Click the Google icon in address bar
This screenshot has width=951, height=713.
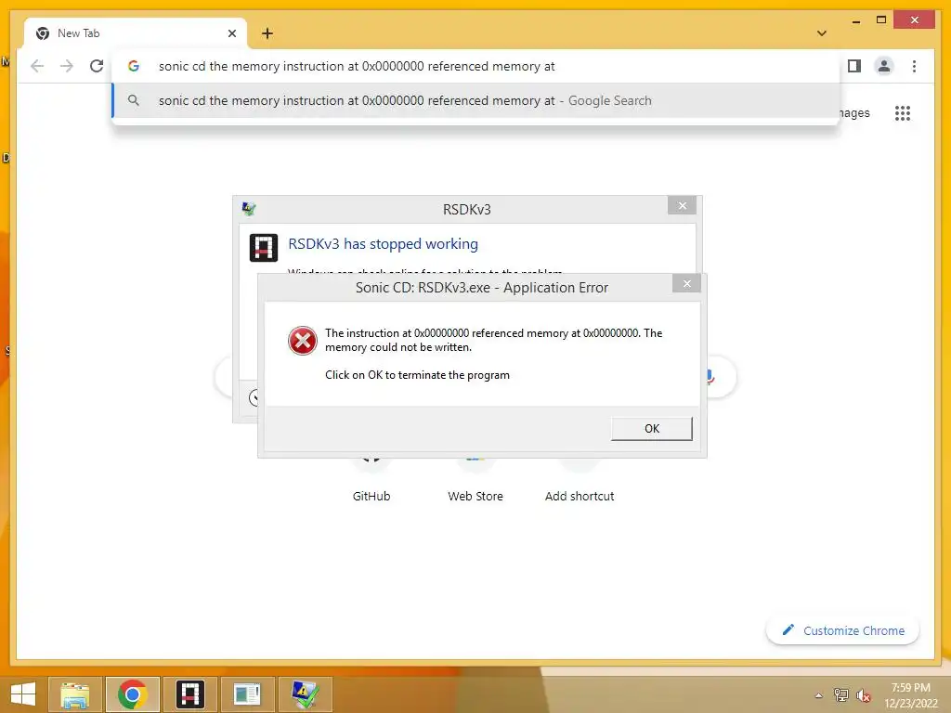coord(134,66)
